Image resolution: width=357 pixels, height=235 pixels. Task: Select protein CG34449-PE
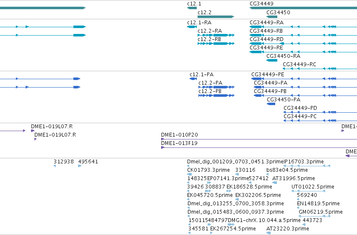(x=268, y=75)
